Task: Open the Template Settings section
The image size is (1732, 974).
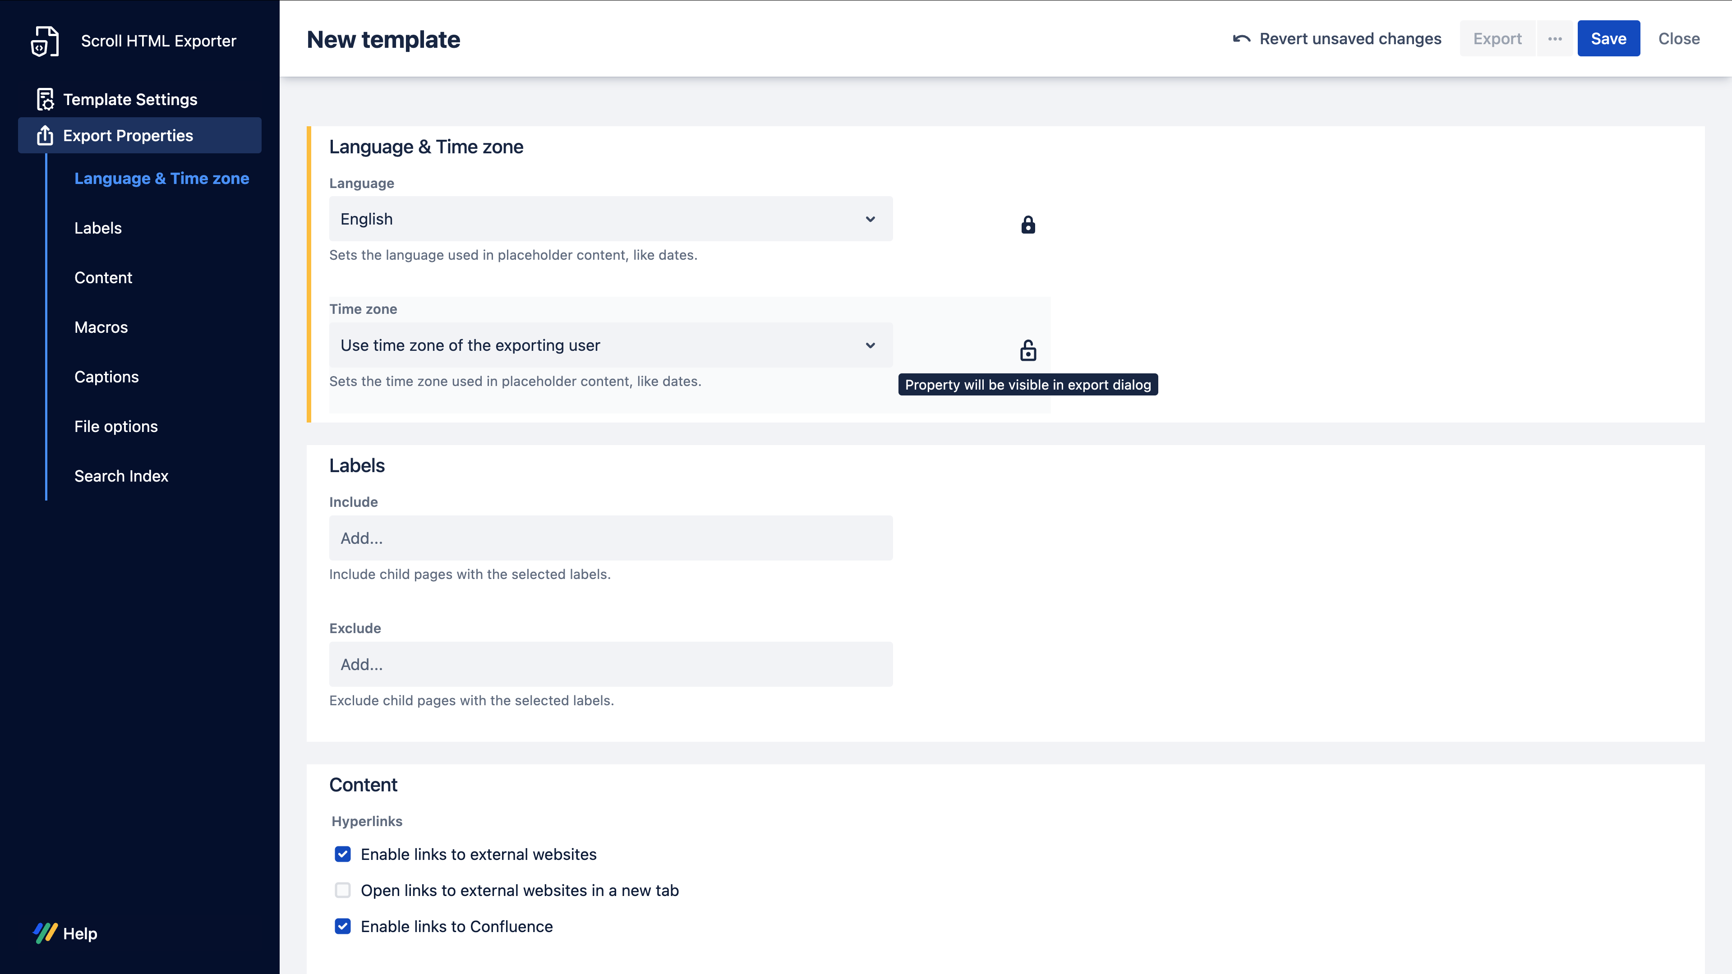Action: (x=130, y=100)
